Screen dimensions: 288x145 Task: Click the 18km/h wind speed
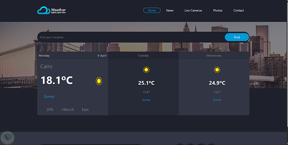click(68, 110)
